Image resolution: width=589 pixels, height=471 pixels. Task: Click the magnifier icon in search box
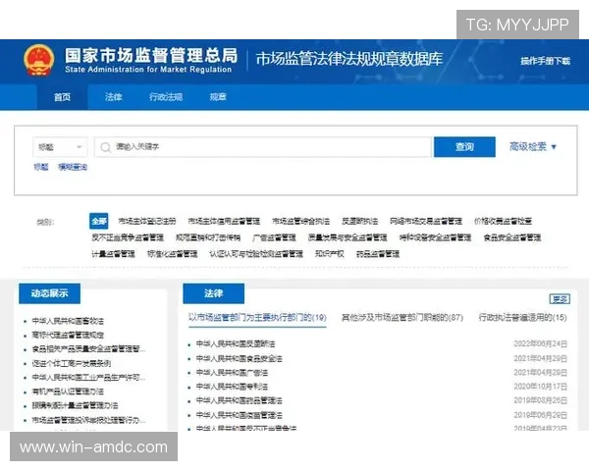106,147
